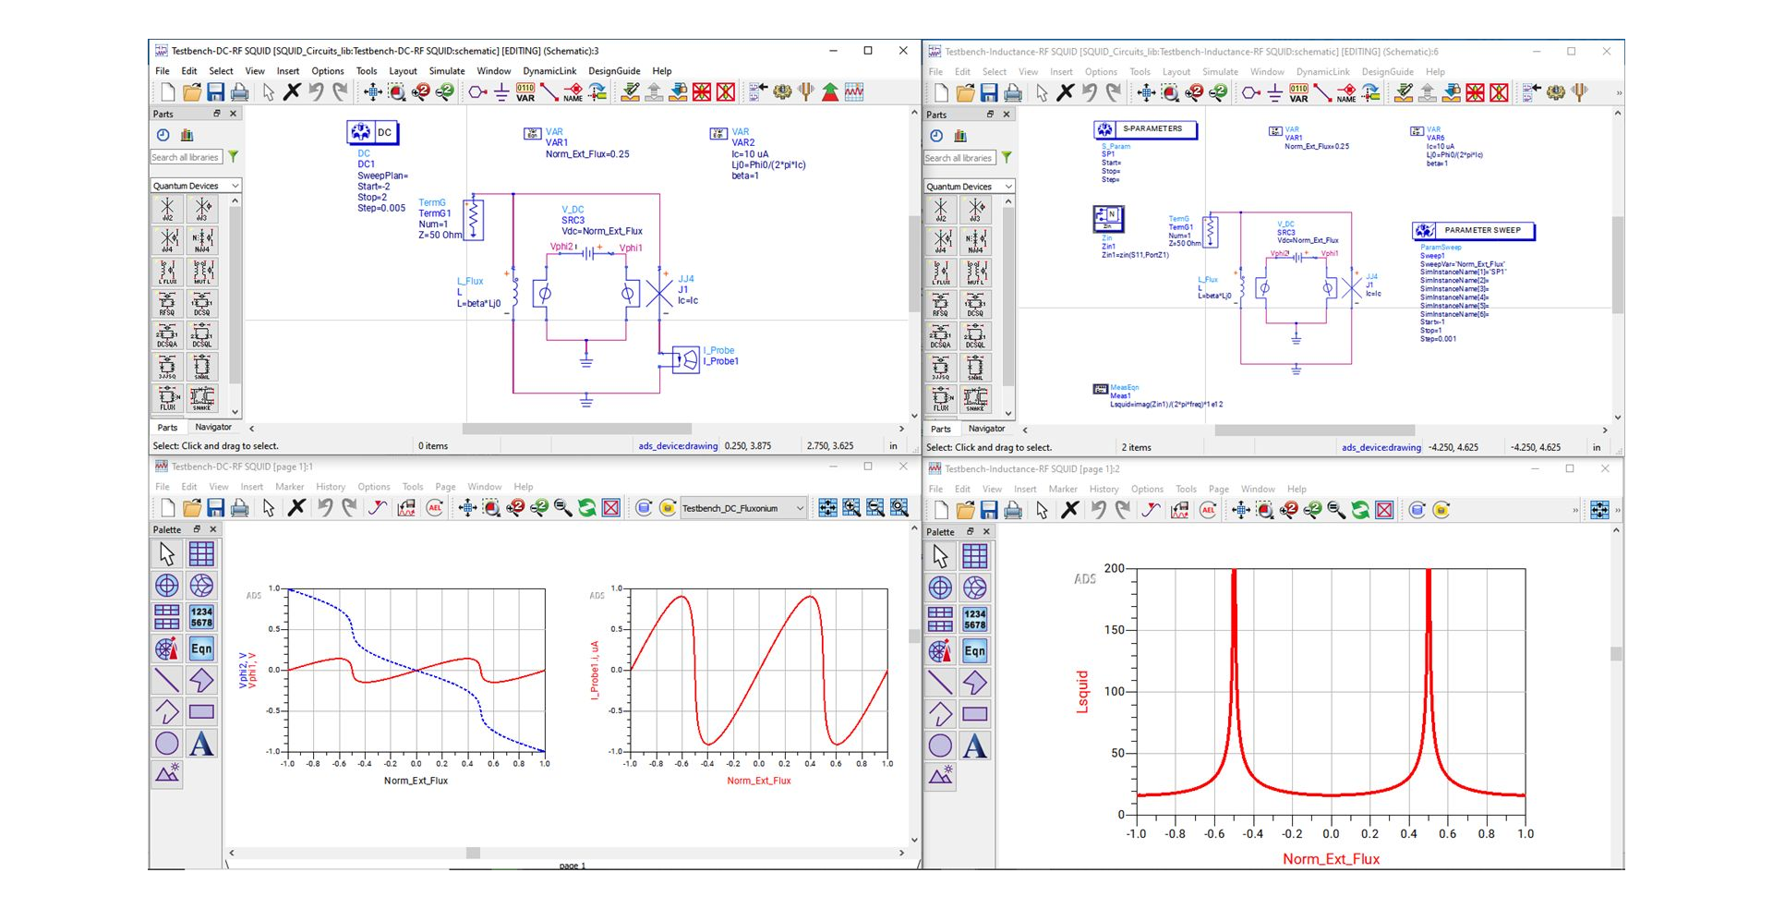The height and width of the screenshot is (909, 1773).
Task: Open Testbench_DC_Fluxonium dataset dropdown
Action: 743,508
